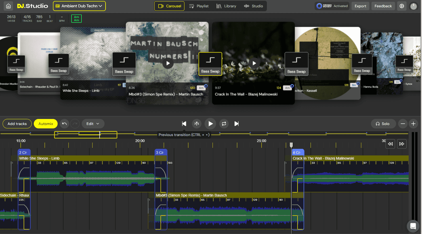Toggle Solo headphone monitoring
This screenshot has width=422, height=234.
pos(383,124)
